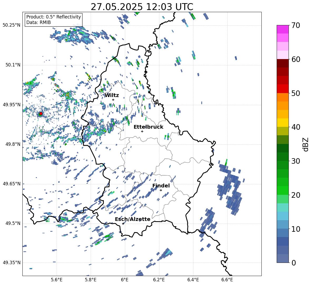Click the 6.2°E longitude label

click(x=159, y=280)
